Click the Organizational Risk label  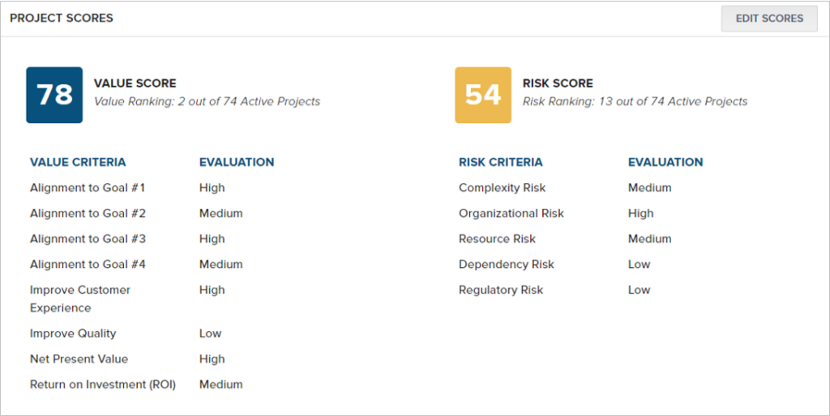511,213
